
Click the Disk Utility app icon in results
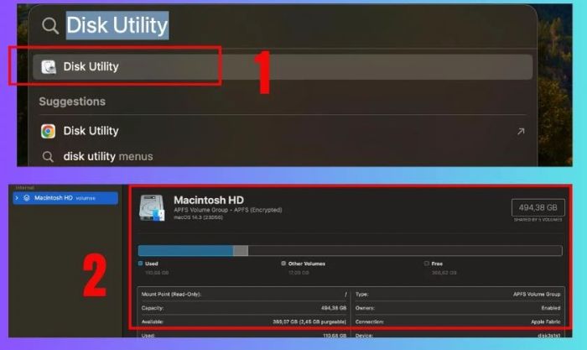49,67
